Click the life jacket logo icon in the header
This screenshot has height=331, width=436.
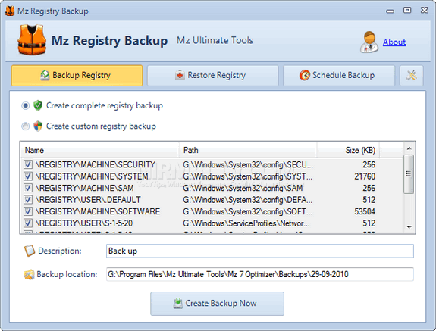(x=32, y=39)
